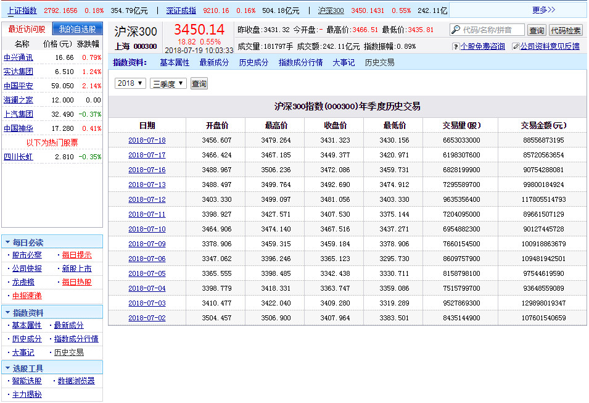Open the 2018-07-02 date row link
589x403 pixels.
[147, 318]
